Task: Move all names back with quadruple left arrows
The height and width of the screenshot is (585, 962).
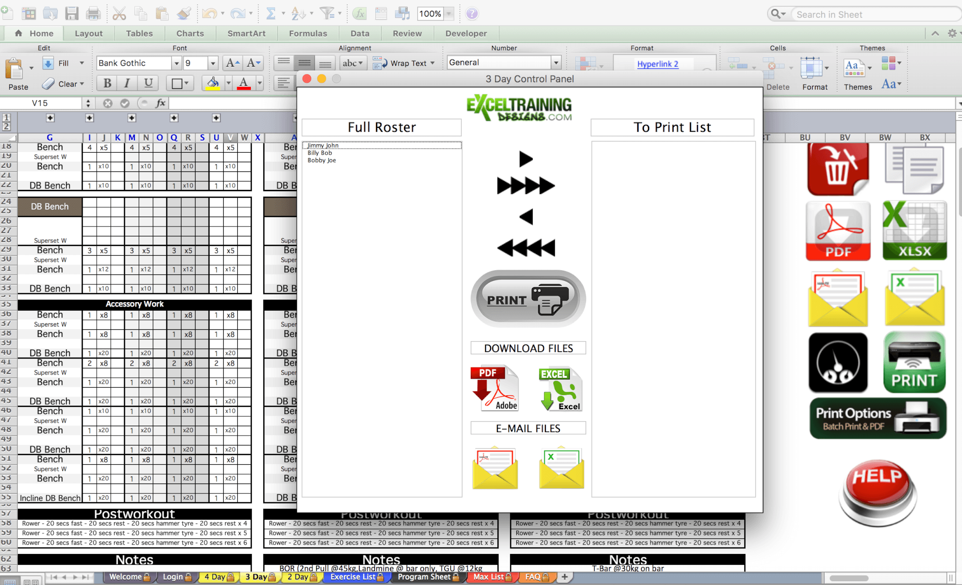Action: 526,248
